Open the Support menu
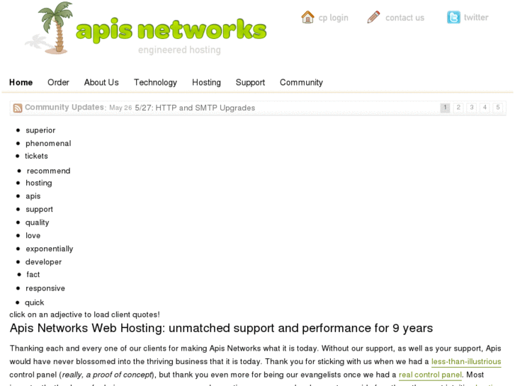 (250, 82)
